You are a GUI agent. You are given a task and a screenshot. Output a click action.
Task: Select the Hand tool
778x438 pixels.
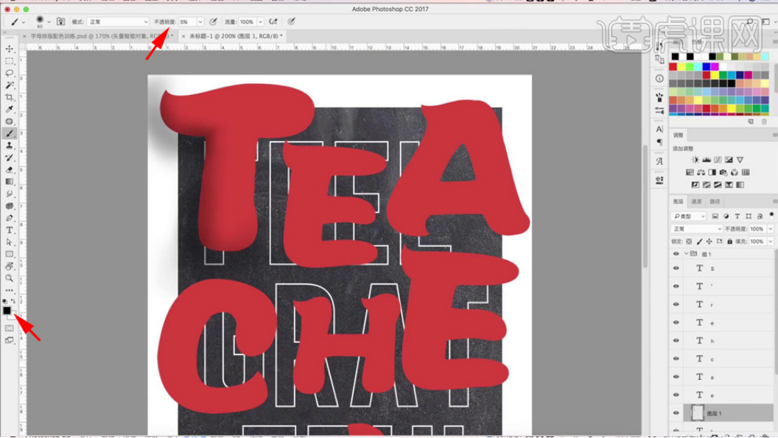pos(10,266)
